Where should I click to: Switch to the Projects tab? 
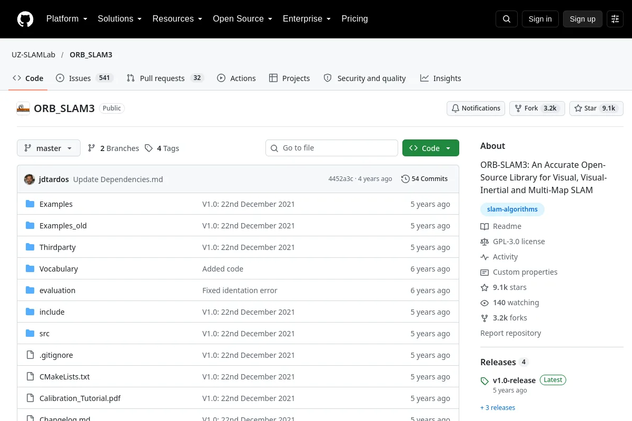click(290, 78)
